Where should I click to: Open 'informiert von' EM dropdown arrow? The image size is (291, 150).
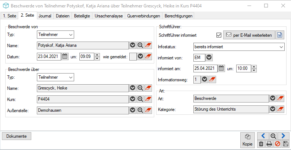click(x=209, y=58)
